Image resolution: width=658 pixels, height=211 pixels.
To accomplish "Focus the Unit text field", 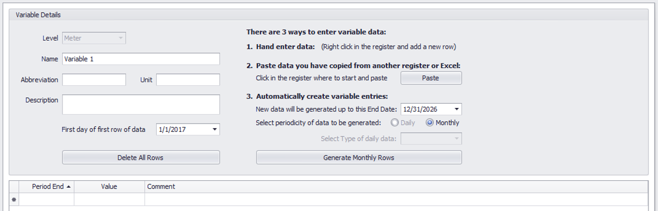I will (x=188, y=80).
